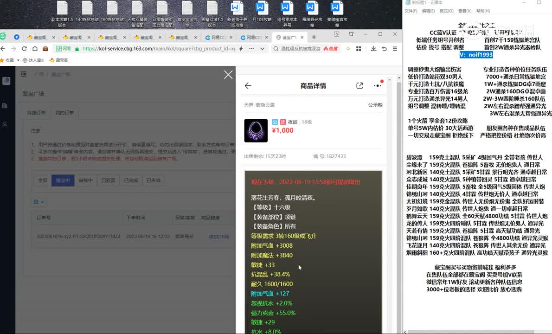
Task: Filter orders by 全部
Action: (43, 180)
